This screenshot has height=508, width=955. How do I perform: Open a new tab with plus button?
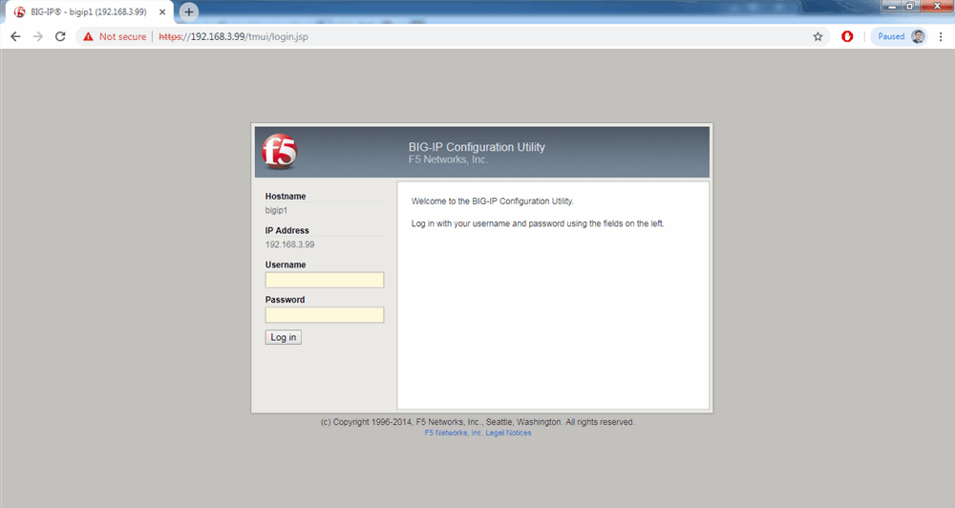point(189,11)
